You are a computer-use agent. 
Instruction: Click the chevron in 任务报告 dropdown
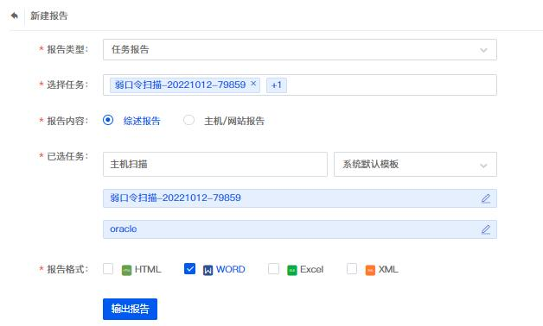[x=483, y=50]
